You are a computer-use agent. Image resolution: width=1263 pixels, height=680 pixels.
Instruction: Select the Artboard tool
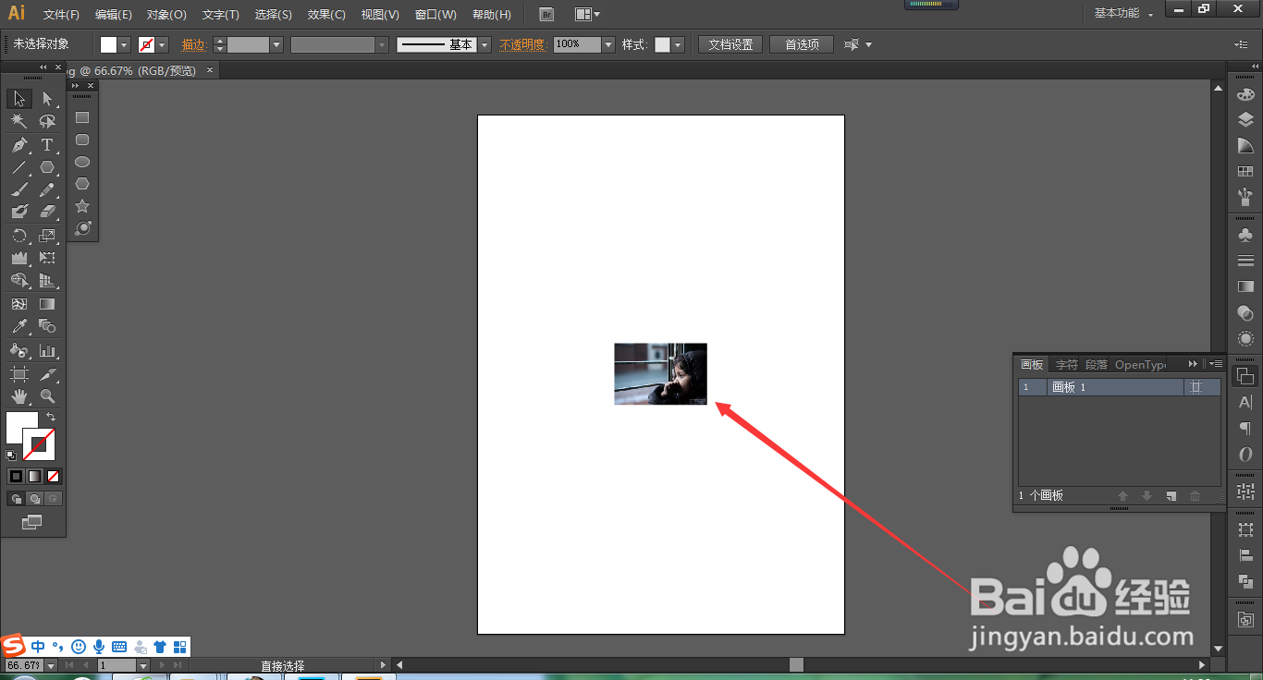click(x=19, y=374)
